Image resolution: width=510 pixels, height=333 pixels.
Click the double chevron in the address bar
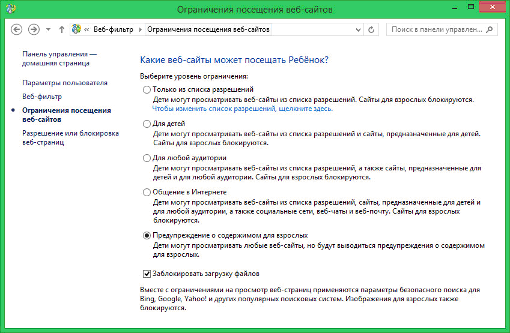click(x=87, y=29)
